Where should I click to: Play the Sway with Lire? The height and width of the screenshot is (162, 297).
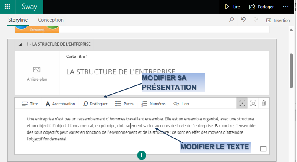[x=232, y=7]
